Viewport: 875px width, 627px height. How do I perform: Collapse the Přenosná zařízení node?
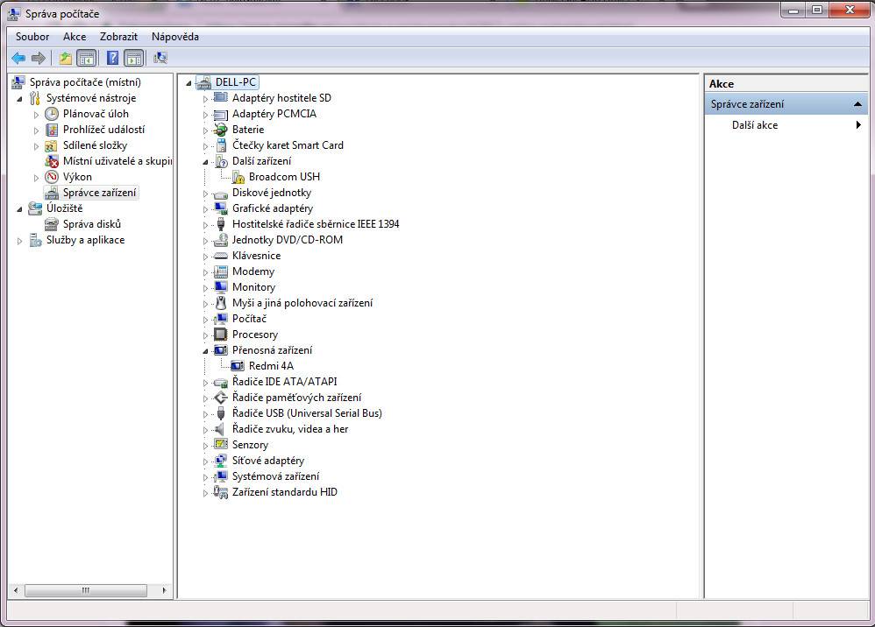[x=205, y=350]
